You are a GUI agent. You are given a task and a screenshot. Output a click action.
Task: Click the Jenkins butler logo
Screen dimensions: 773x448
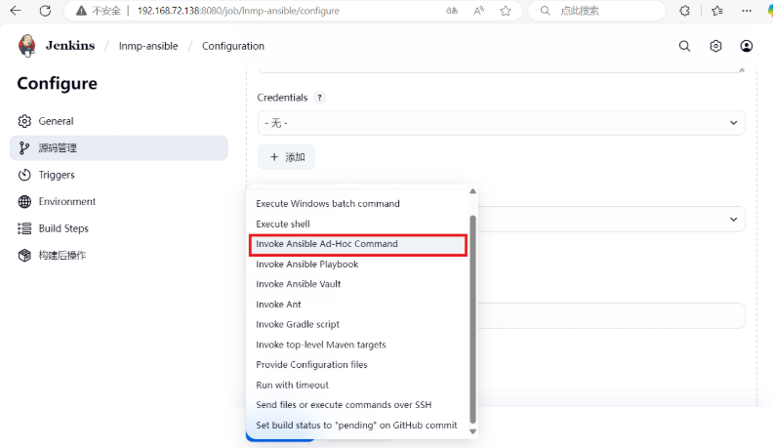[x=27, y=46]
